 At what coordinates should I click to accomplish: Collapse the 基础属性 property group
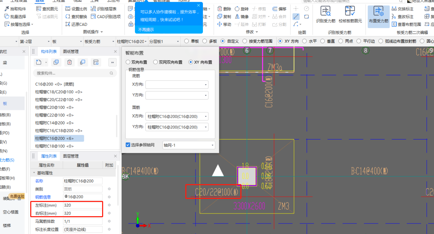pyautogui.click(x=34, y=173)
